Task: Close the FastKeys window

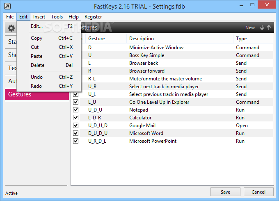Action: tap(267, 5)
